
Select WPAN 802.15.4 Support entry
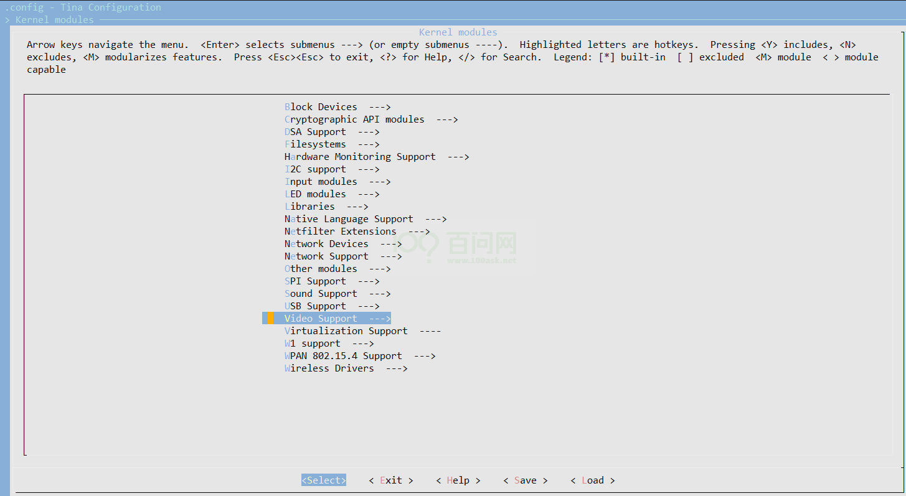point(360,356)
